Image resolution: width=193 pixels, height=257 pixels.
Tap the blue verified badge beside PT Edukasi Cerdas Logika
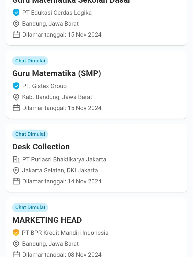(16, 13)
